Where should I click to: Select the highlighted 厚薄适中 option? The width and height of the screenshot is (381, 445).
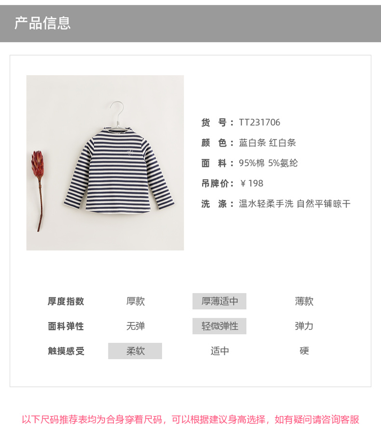point(219,301)
